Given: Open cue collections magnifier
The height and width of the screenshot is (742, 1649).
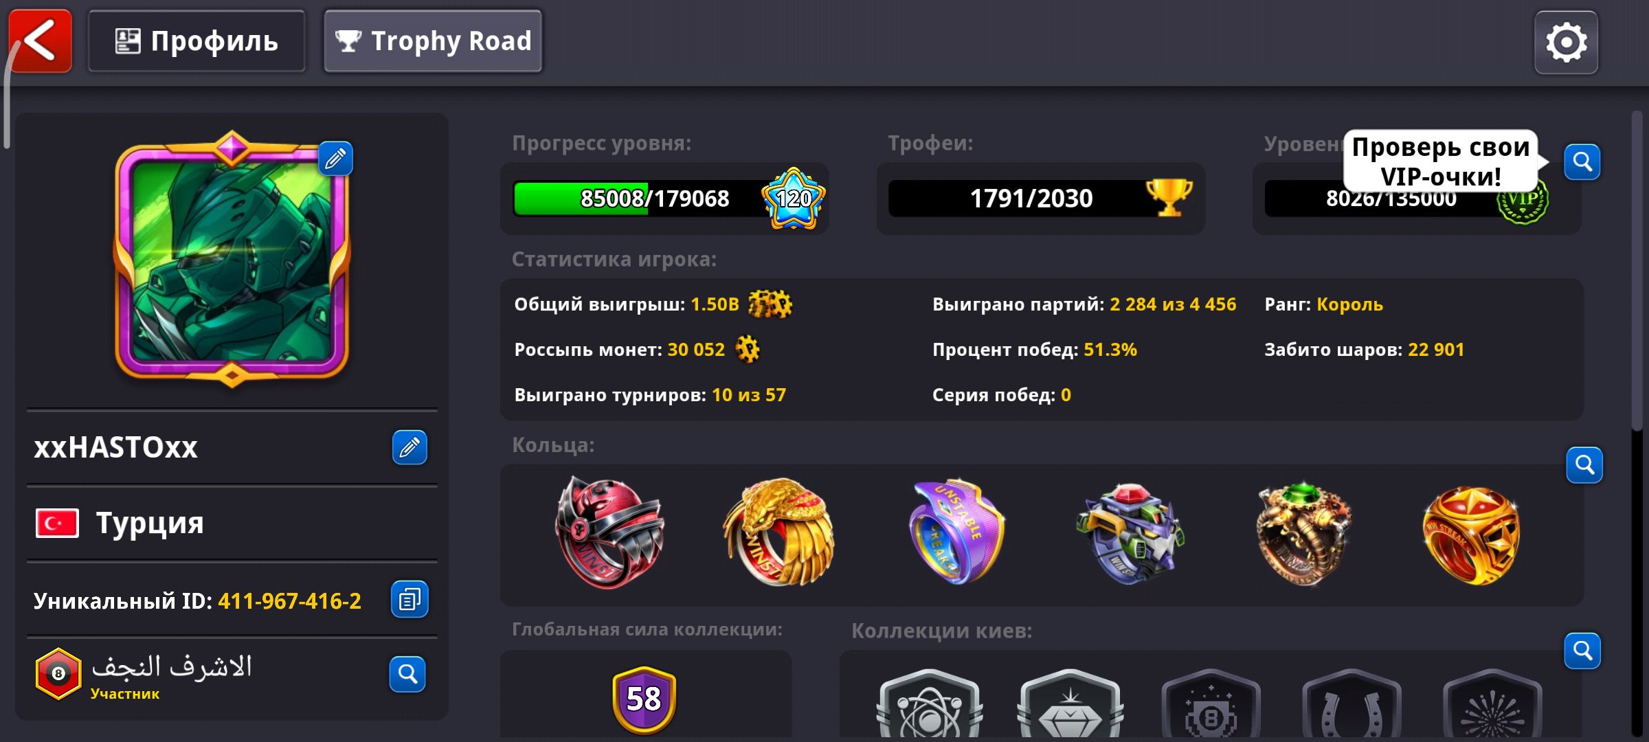Looking at the screenshot, I should [1583, 651].
